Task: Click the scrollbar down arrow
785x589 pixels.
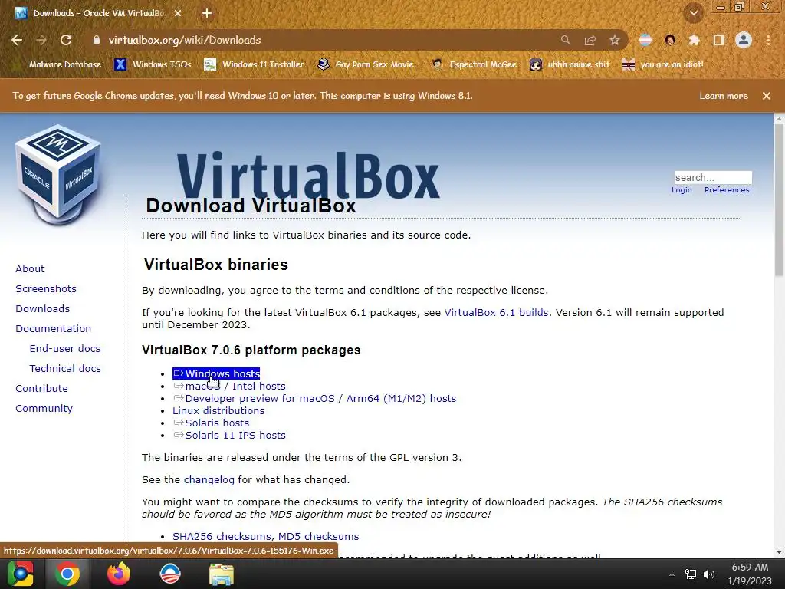Action: click(779, 552)
